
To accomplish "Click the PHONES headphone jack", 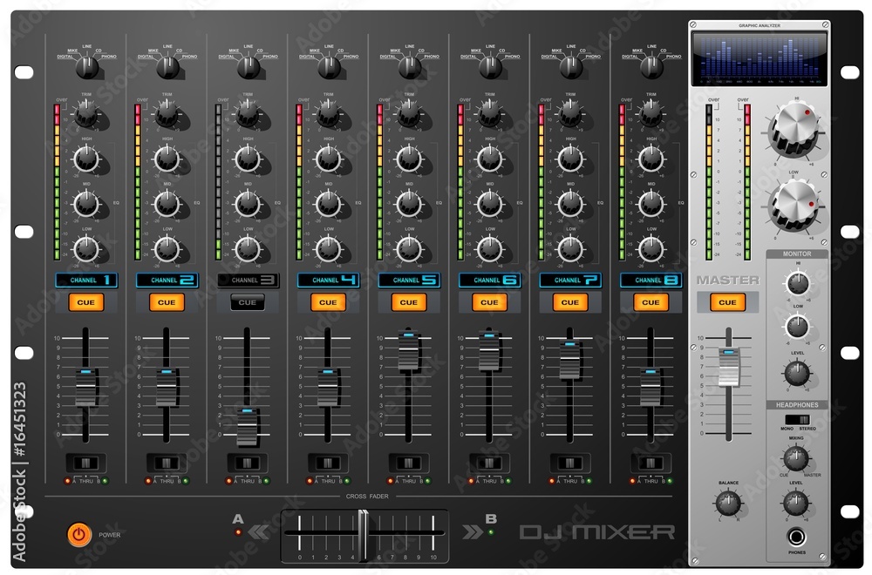I will tap(796, 538).
